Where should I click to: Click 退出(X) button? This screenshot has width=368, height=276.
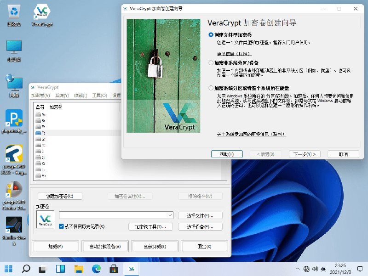(204, 246)
